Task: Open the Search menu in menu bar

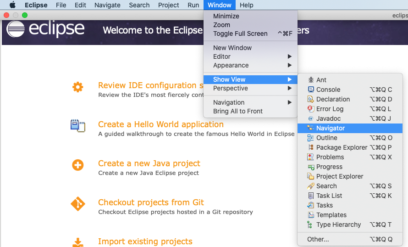Action: point(139,5)
